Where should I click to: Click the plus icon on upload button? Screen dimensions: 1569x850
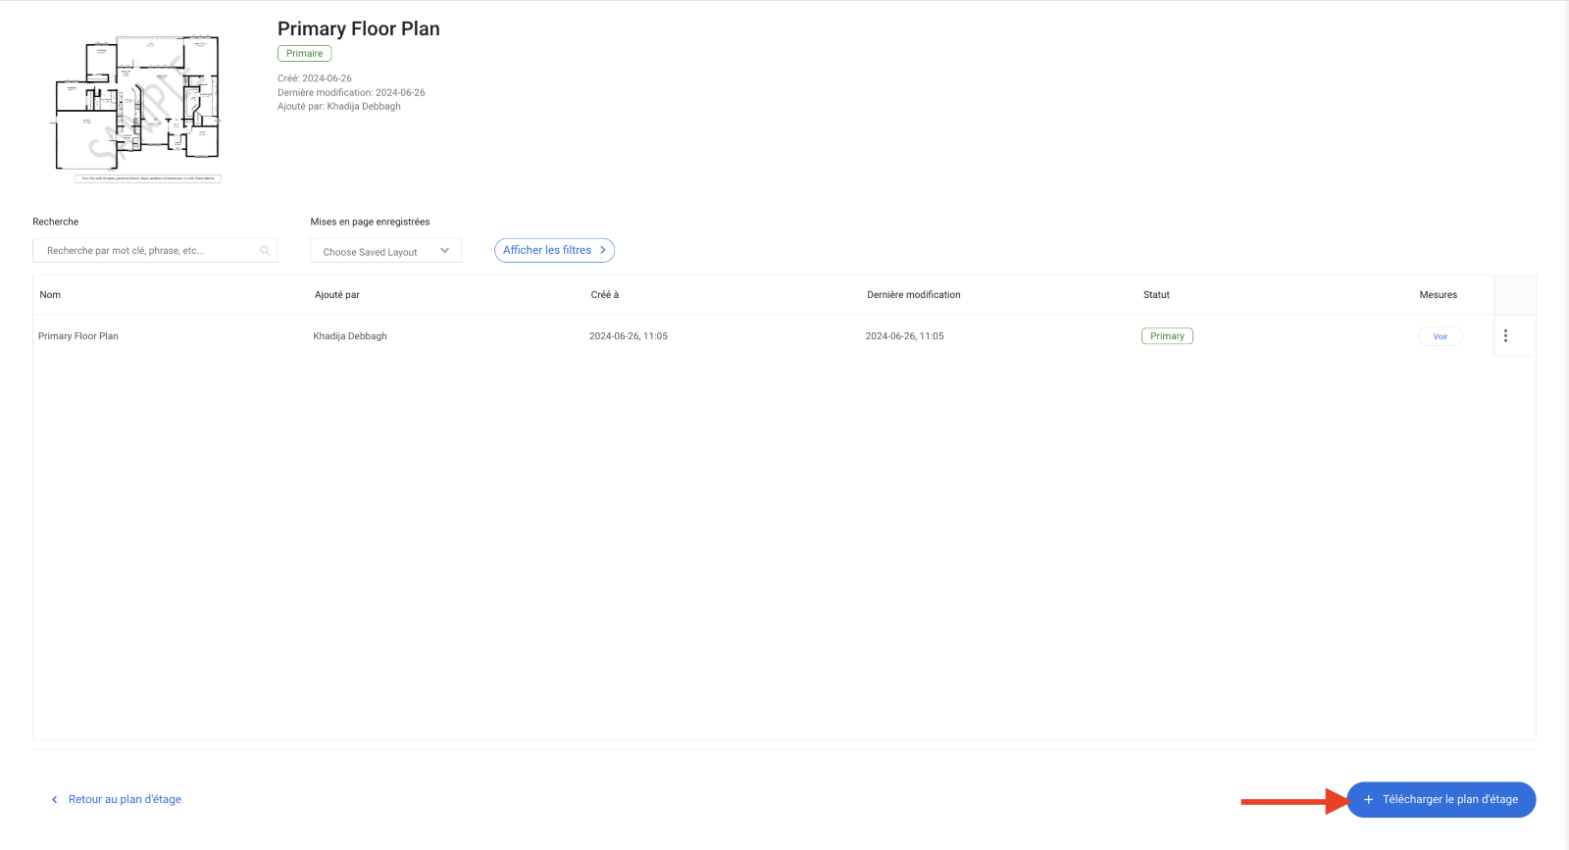(x=1368, y=800)
